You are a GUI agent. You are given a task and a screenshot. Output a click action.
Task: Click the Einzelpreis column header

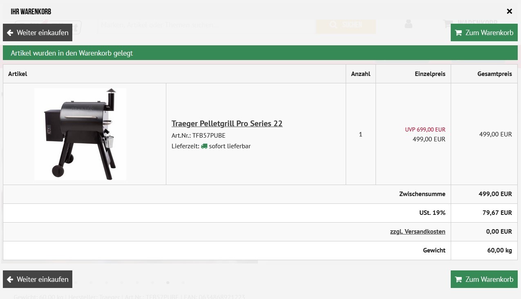click(430, 74)
